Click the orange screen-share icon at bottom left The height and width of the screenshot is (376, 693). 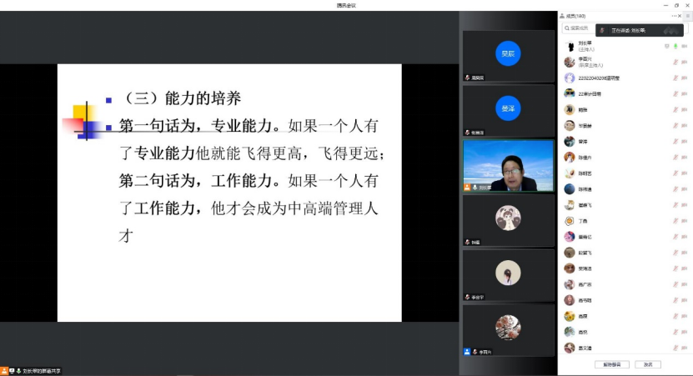coord(4,370)
